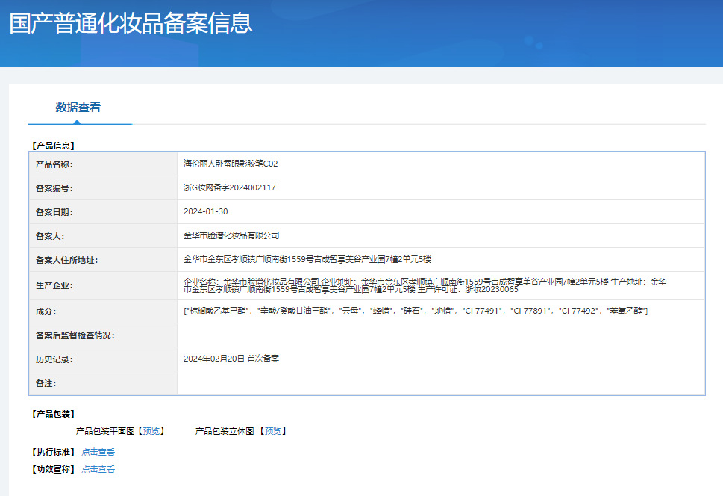Screen dimensions: 723x496
Task: Select the 生产企业 details text
Action: 425,285
